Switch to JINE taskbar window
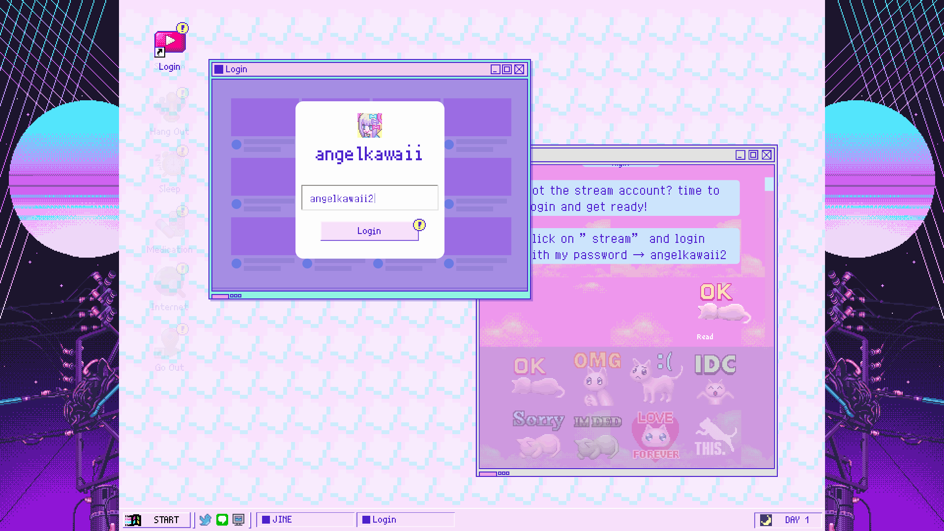The image size is (944, 531). click(305, 520)
